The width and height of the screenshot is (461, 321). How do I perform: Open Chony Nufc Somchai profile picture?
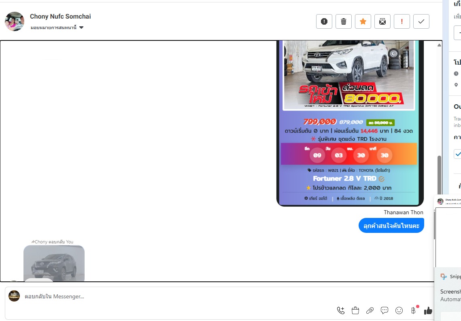click(15, 21)
